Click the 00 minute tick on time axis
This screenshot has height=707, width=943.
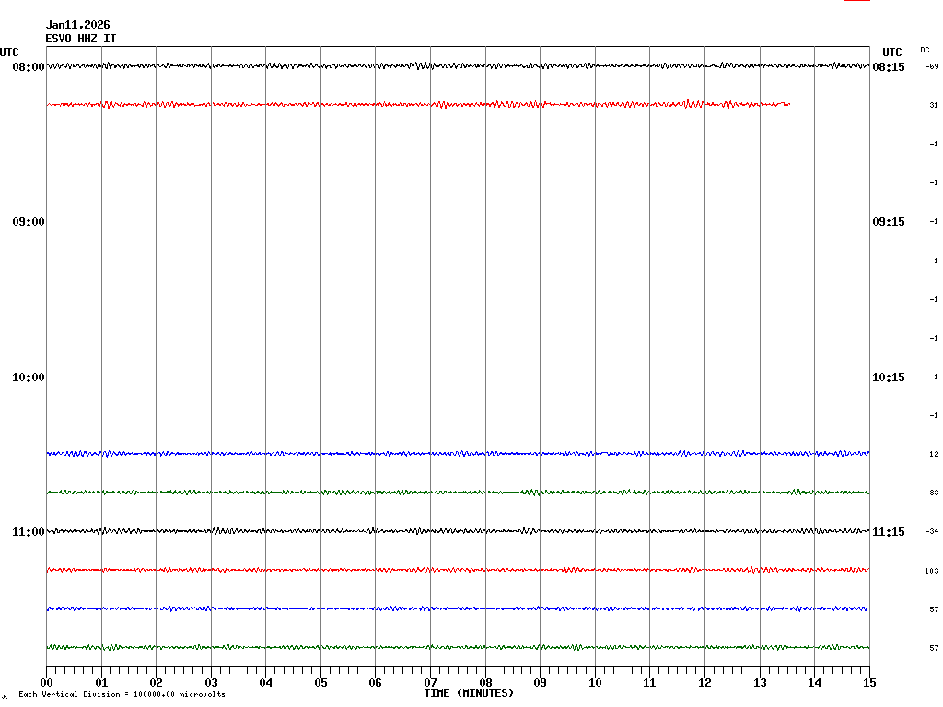coord(47,683)
